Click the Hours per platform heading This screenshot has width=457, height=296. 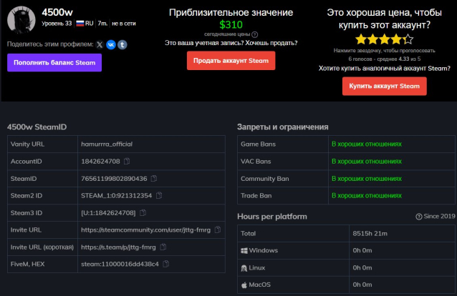click(272, 217)
